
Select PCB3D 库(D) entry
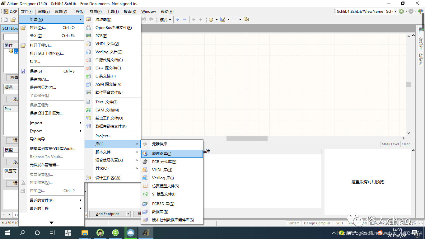point(172,204)
